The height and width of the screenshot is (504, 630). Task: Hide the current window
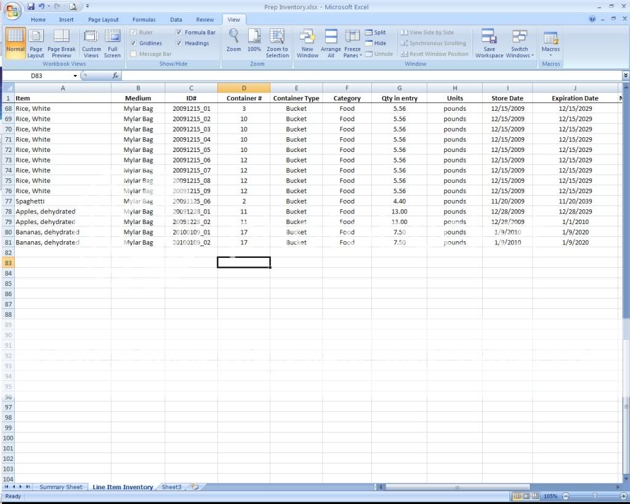pos(376,43)
